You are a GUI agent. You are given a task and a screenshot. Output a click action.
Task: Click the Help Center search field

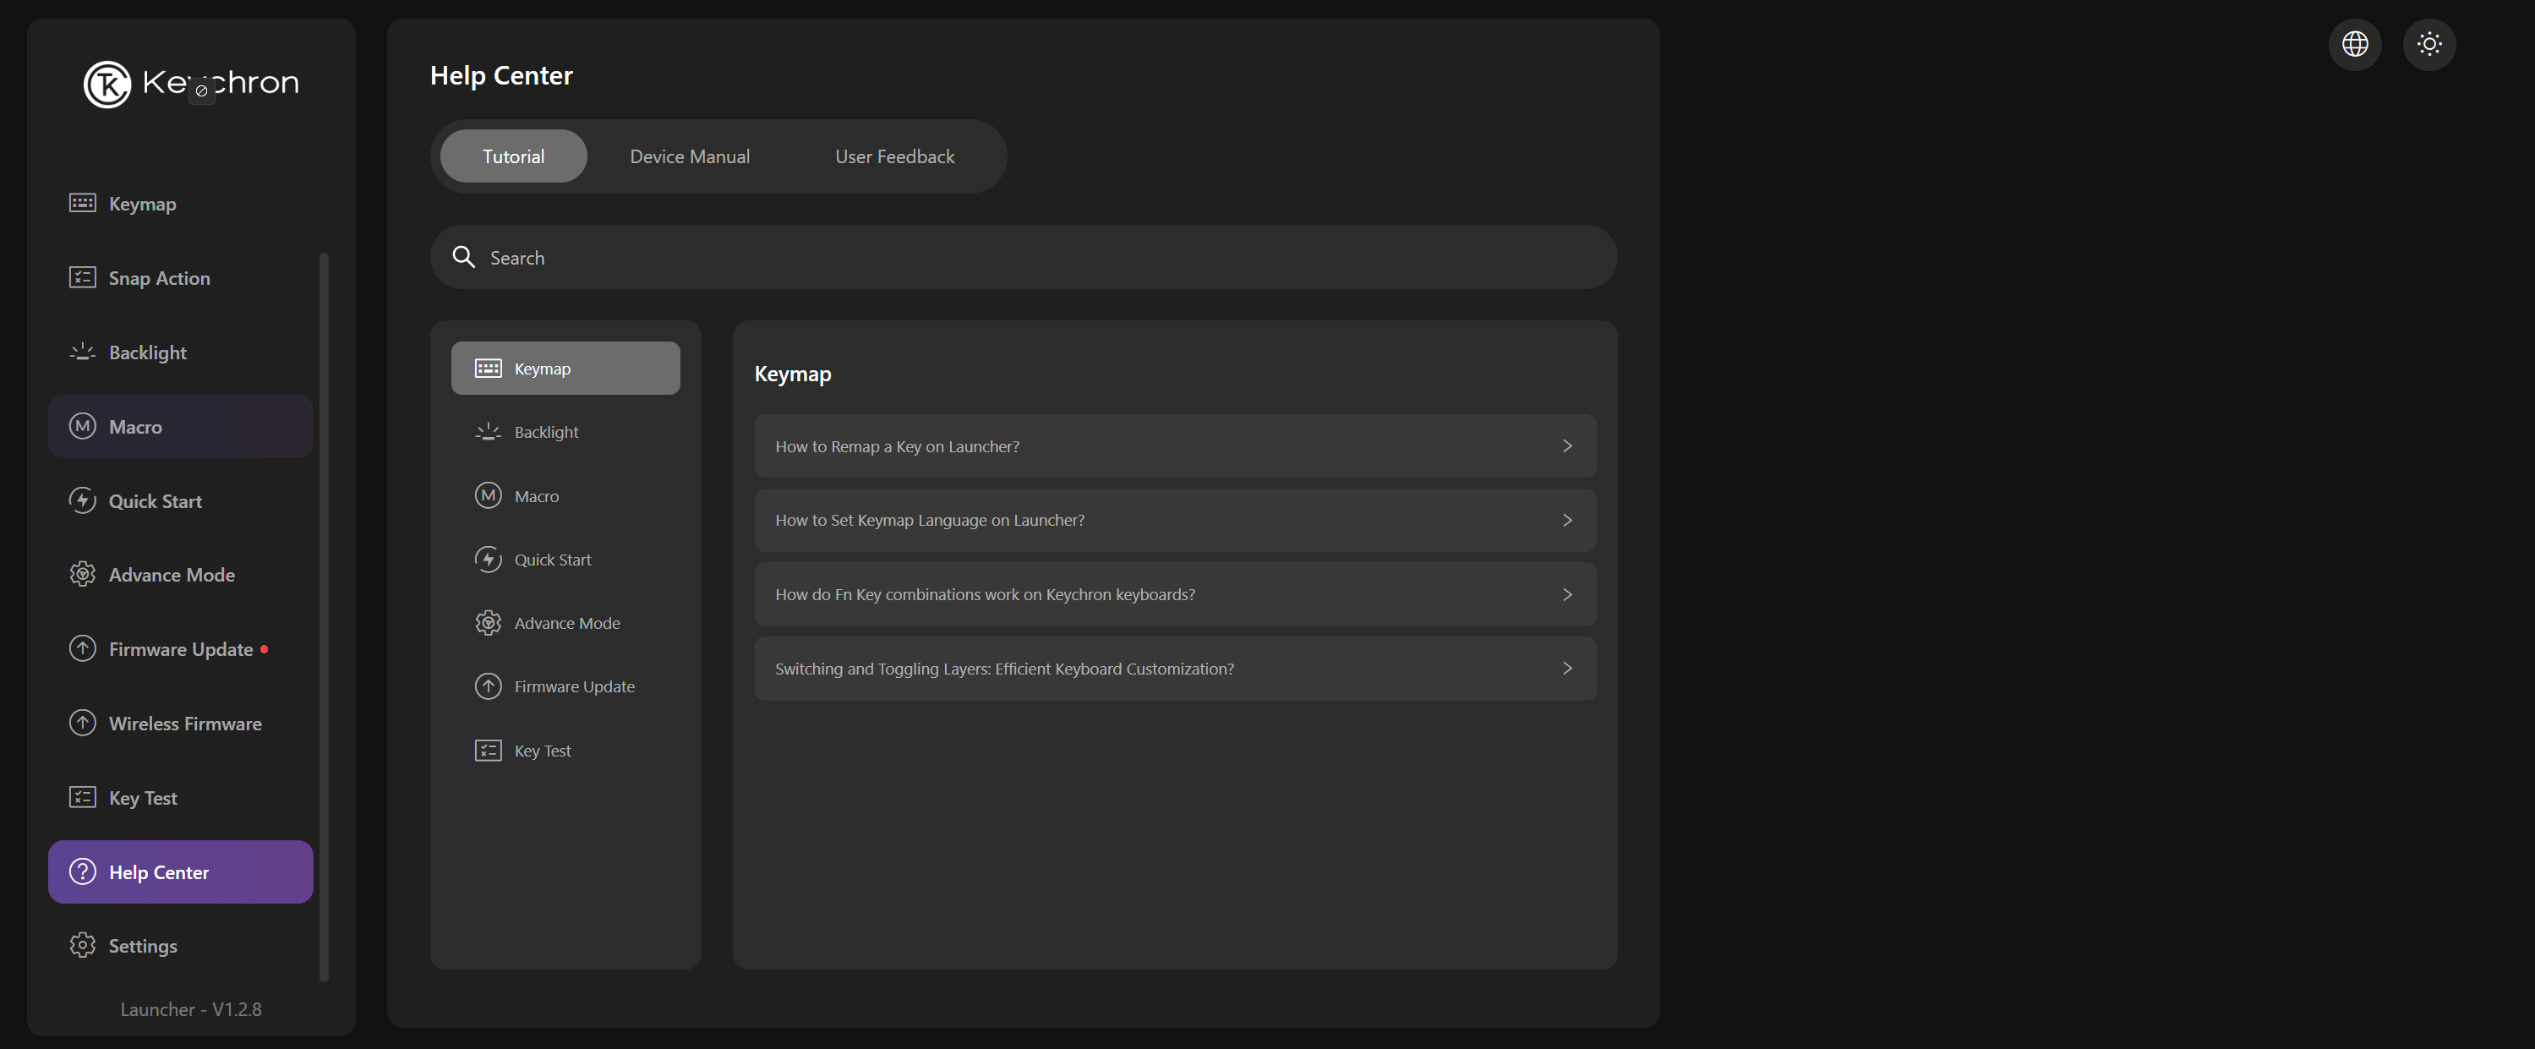tap(1024, 258)
